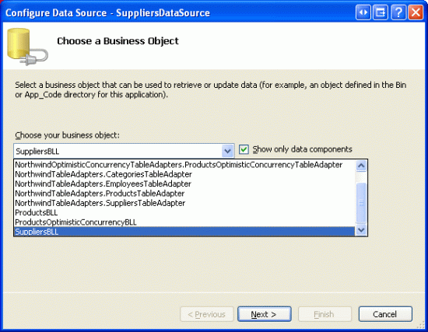
Task: Click the dropdown list scrollbar thumb
Action: pyautogui.click(x=361, y=203)
